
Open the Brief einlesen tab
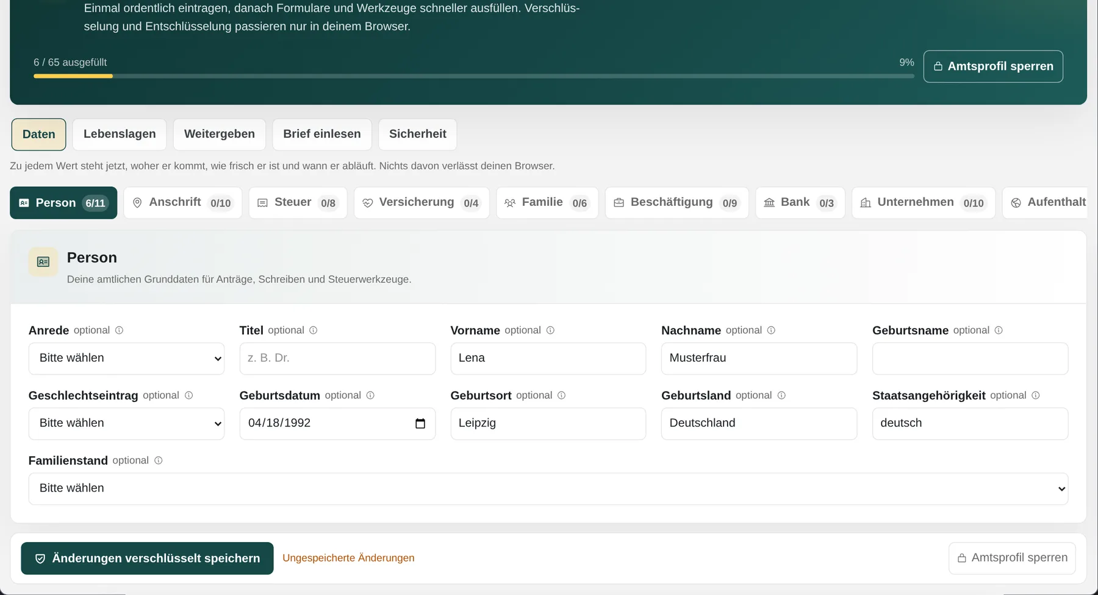(x=322, y=135)
